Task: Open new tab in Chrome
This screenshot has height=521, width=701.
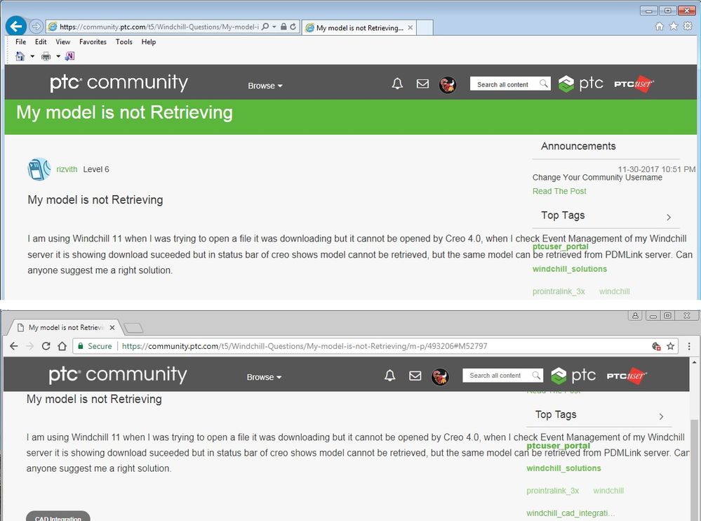Action: click(x=133, y=328)
